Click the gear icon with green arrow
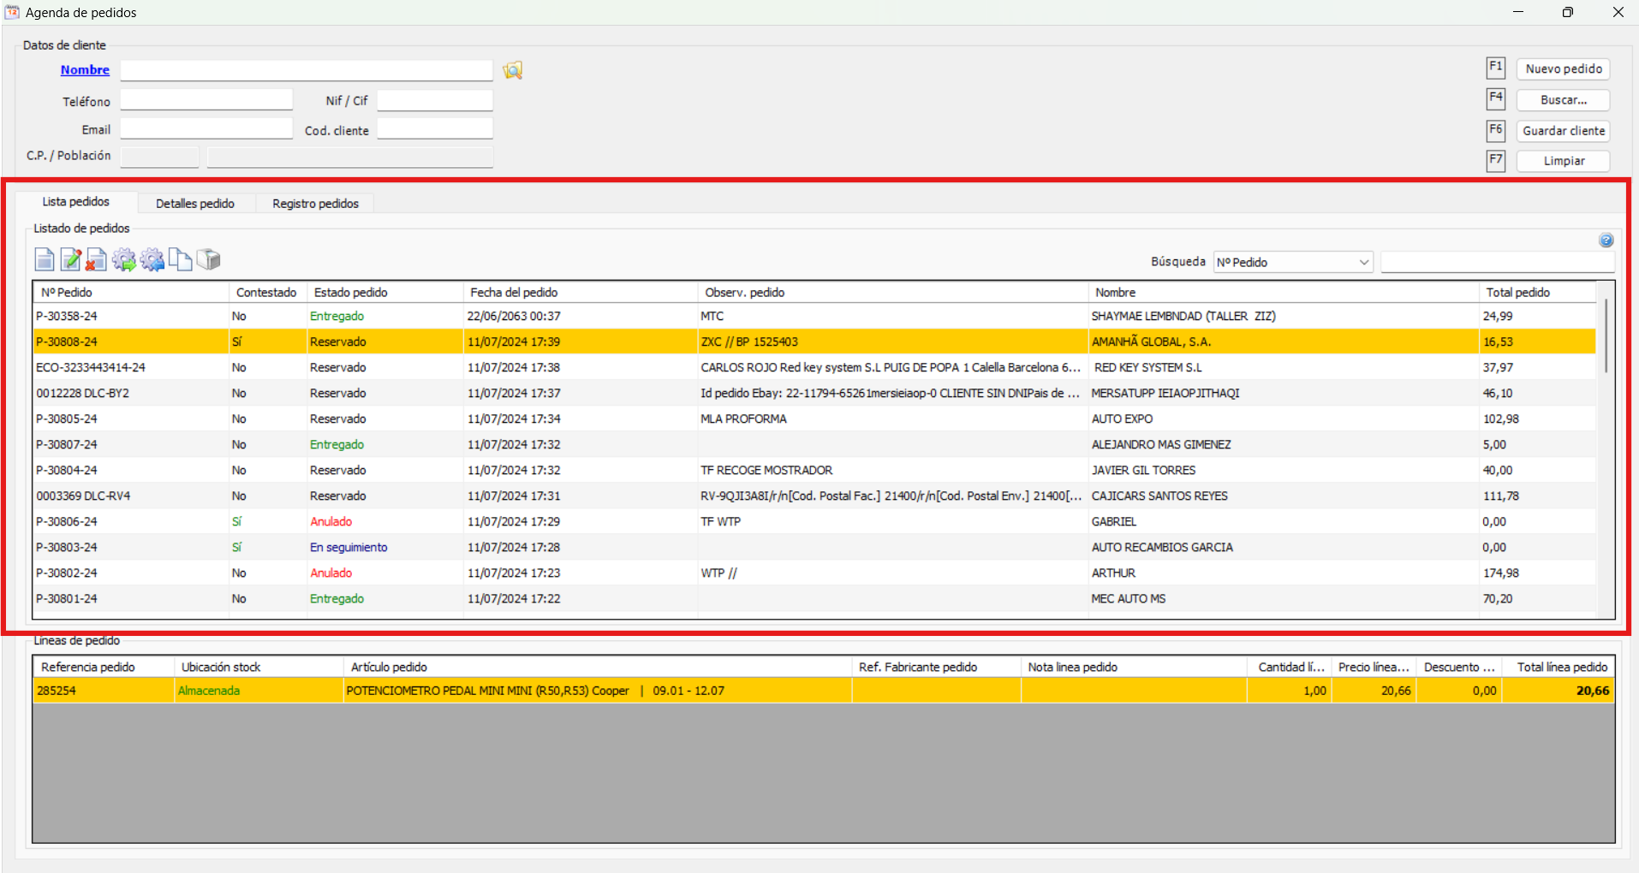The image size is (1639, 873). coord(124,259)
